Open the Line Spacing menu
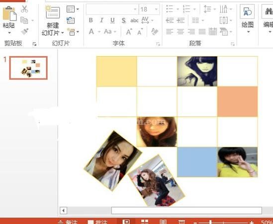 pos(210,9)
